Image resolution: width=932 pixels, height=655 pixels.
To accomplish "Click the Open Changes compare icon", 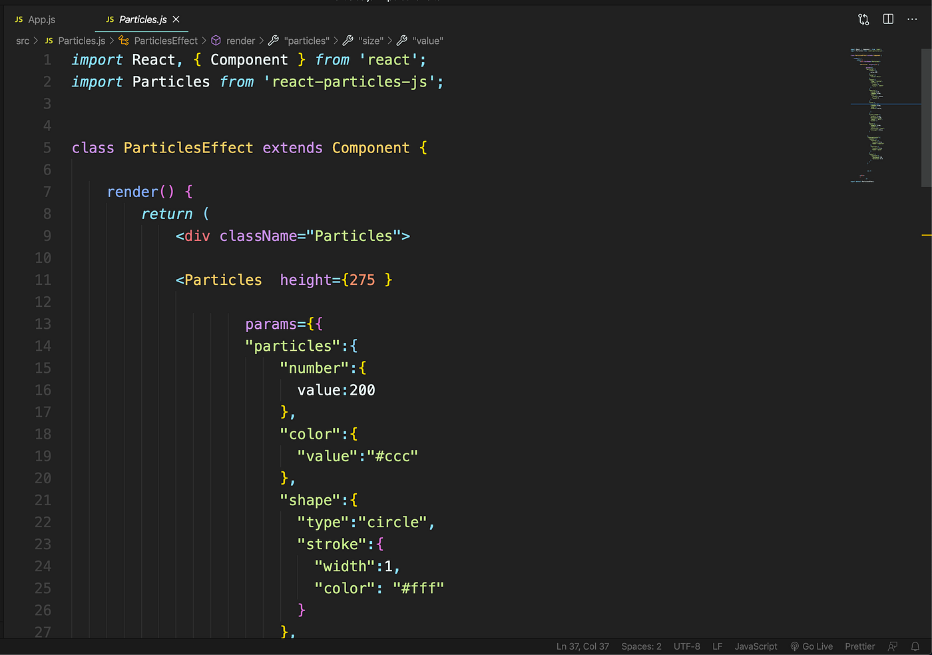I will tap(863, 19).
